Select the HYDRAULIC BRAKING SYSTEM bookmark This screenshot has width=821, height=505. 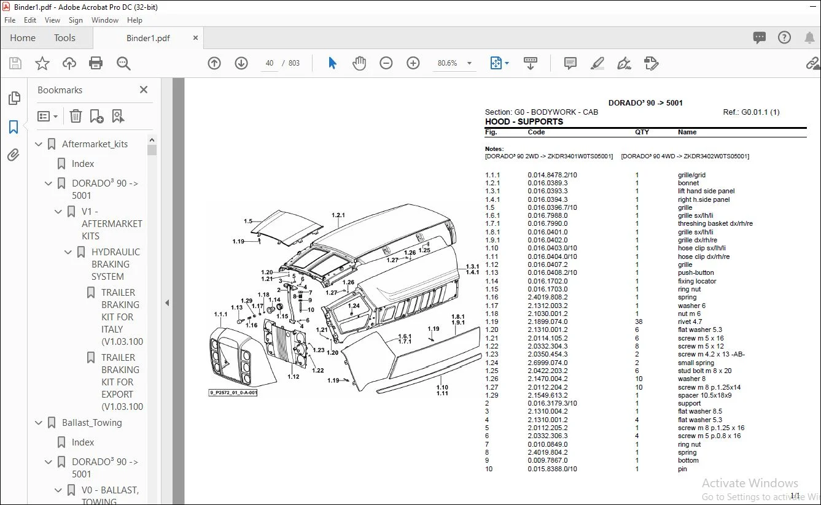tap(115, 264)
